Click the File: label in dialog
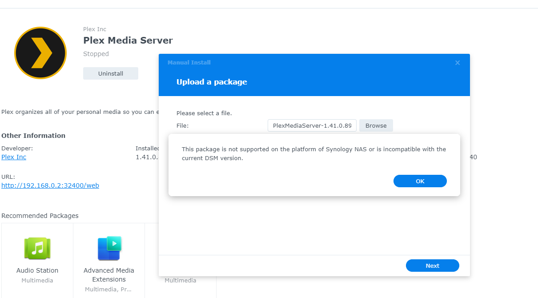The height and width of the screenshot is (298, 538). pyautogui.click(x=183, y=126)
